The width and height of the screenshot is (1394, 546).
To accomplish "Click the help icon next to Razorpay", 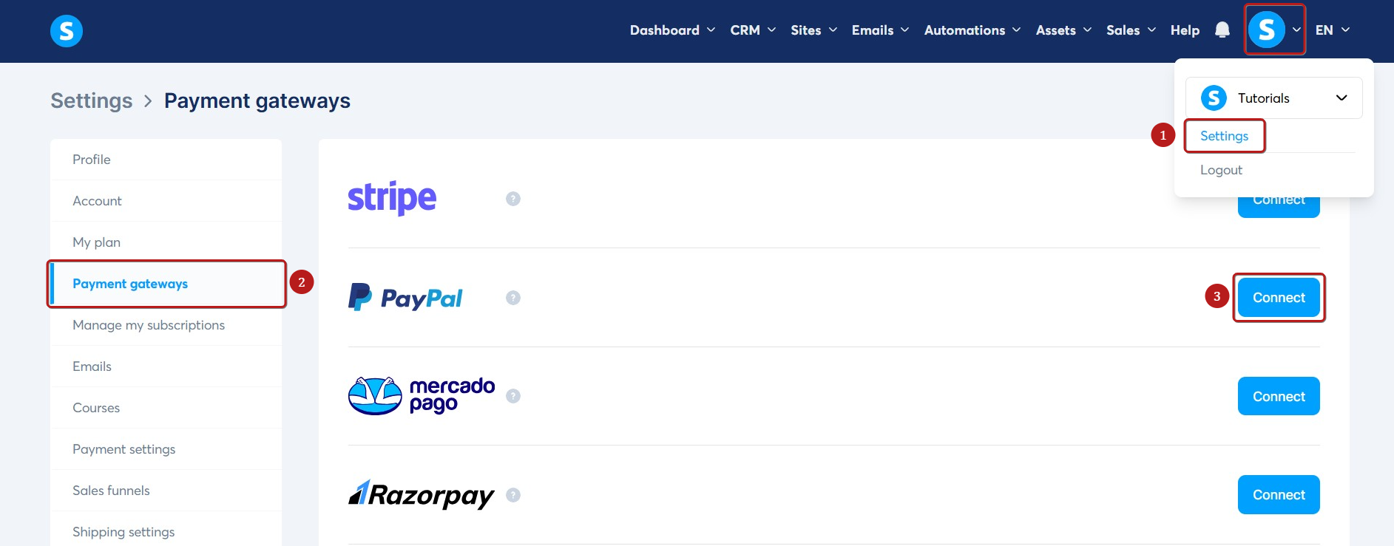I will click(x=513, y=495).
